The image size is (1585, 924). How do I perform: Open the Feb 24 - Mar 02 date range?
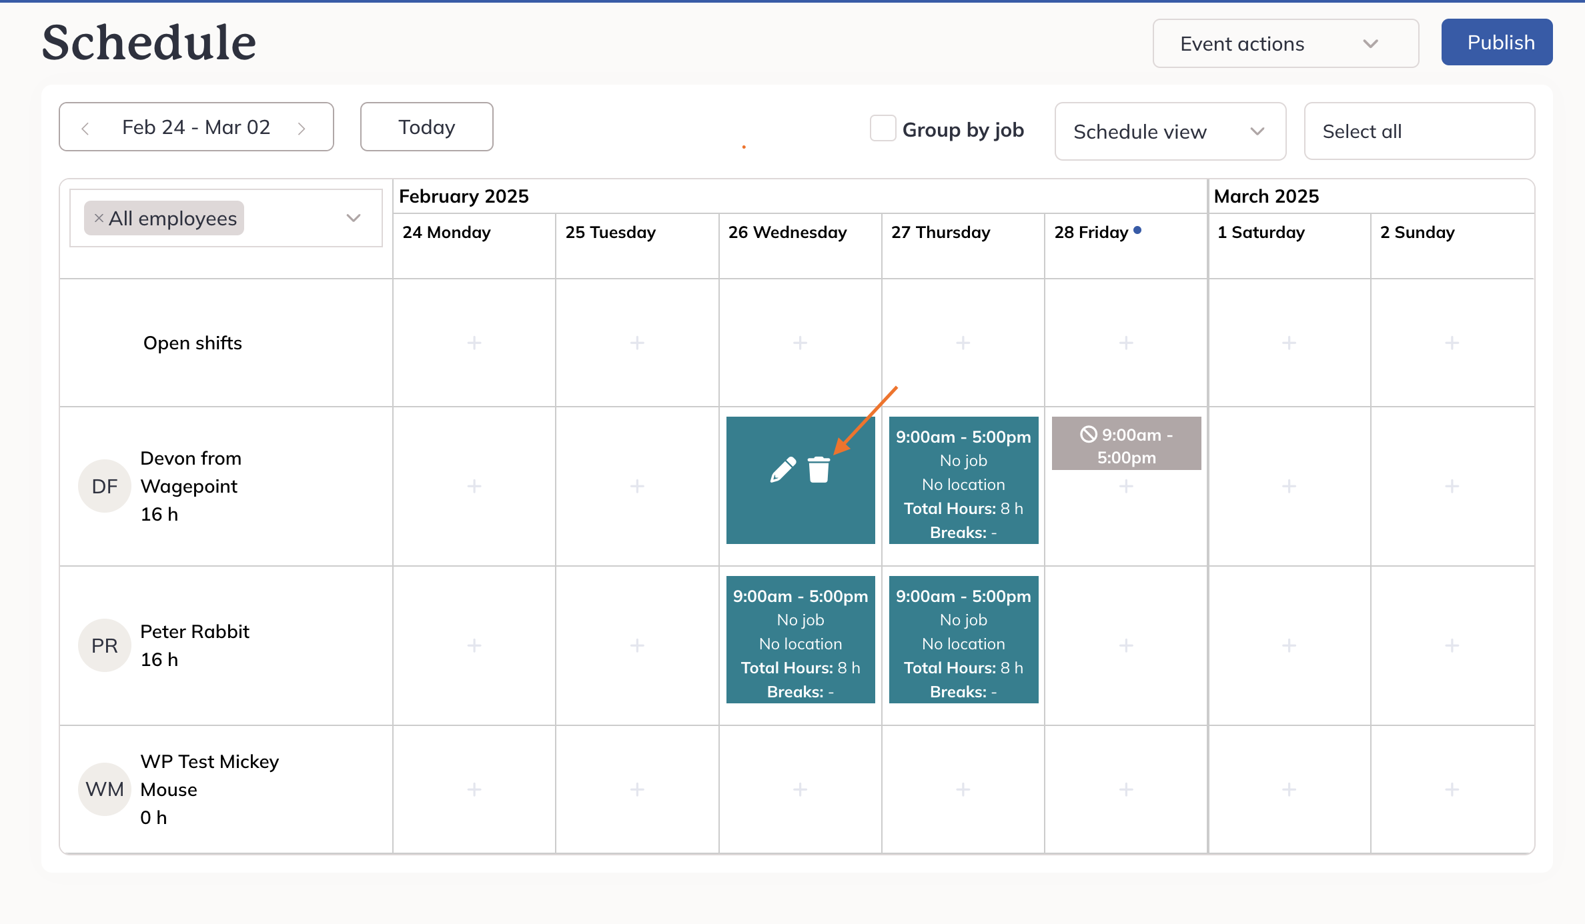tap(196, 127)
